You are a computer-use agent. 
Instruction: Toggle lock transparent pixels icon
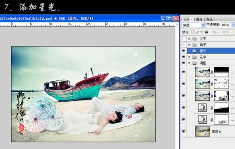[x=193, y=32]
